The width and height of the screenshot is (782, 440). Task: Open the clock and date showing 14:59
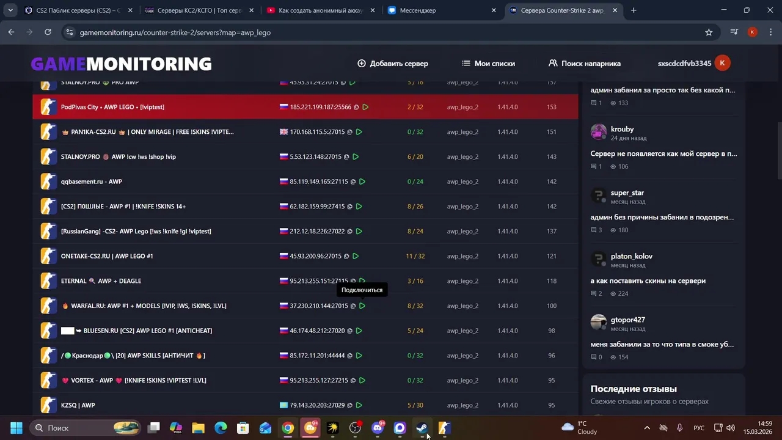[758, 428]
